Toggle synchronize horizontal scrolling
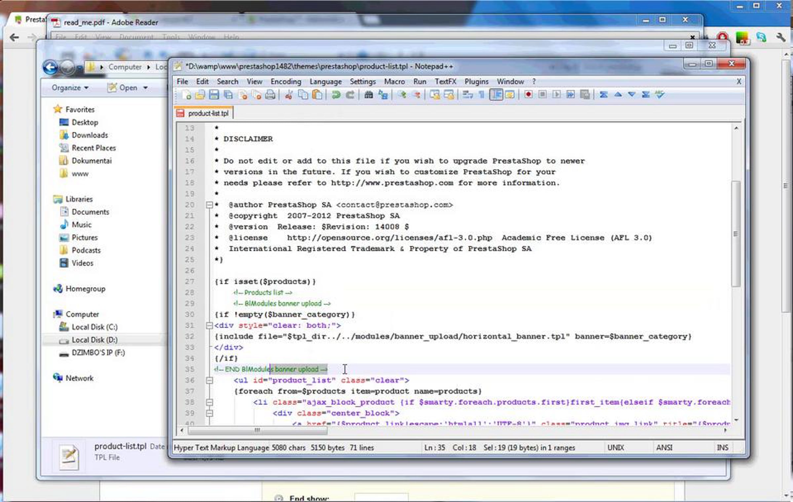Image resolution: width=793 pixels, height=502 pixels. point(449,95)
